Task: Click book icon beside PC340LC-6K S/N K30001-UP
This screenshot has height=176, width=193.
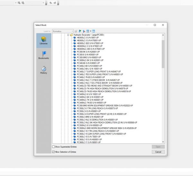Action: tap(75, 66)
